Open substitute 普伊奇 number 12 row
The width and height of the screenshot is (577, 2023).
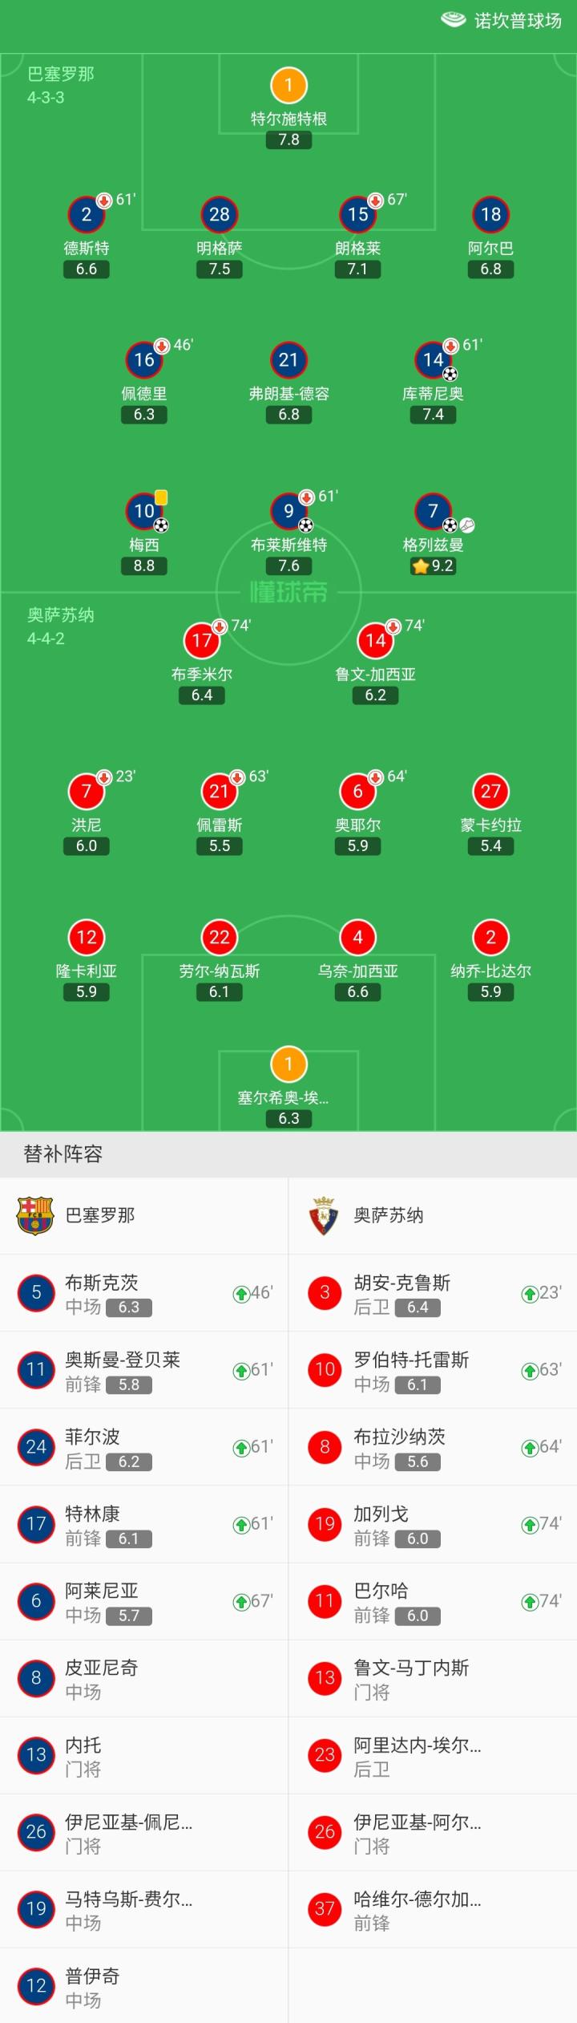pos(144,1986)
